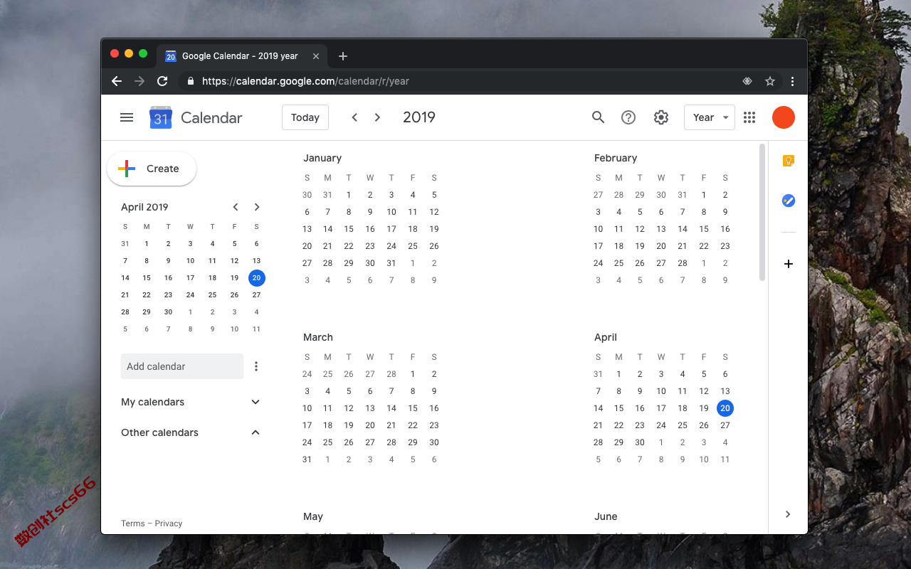Screen dimensions: 911x569
Task: Click the January month heading
Action: 322,158
